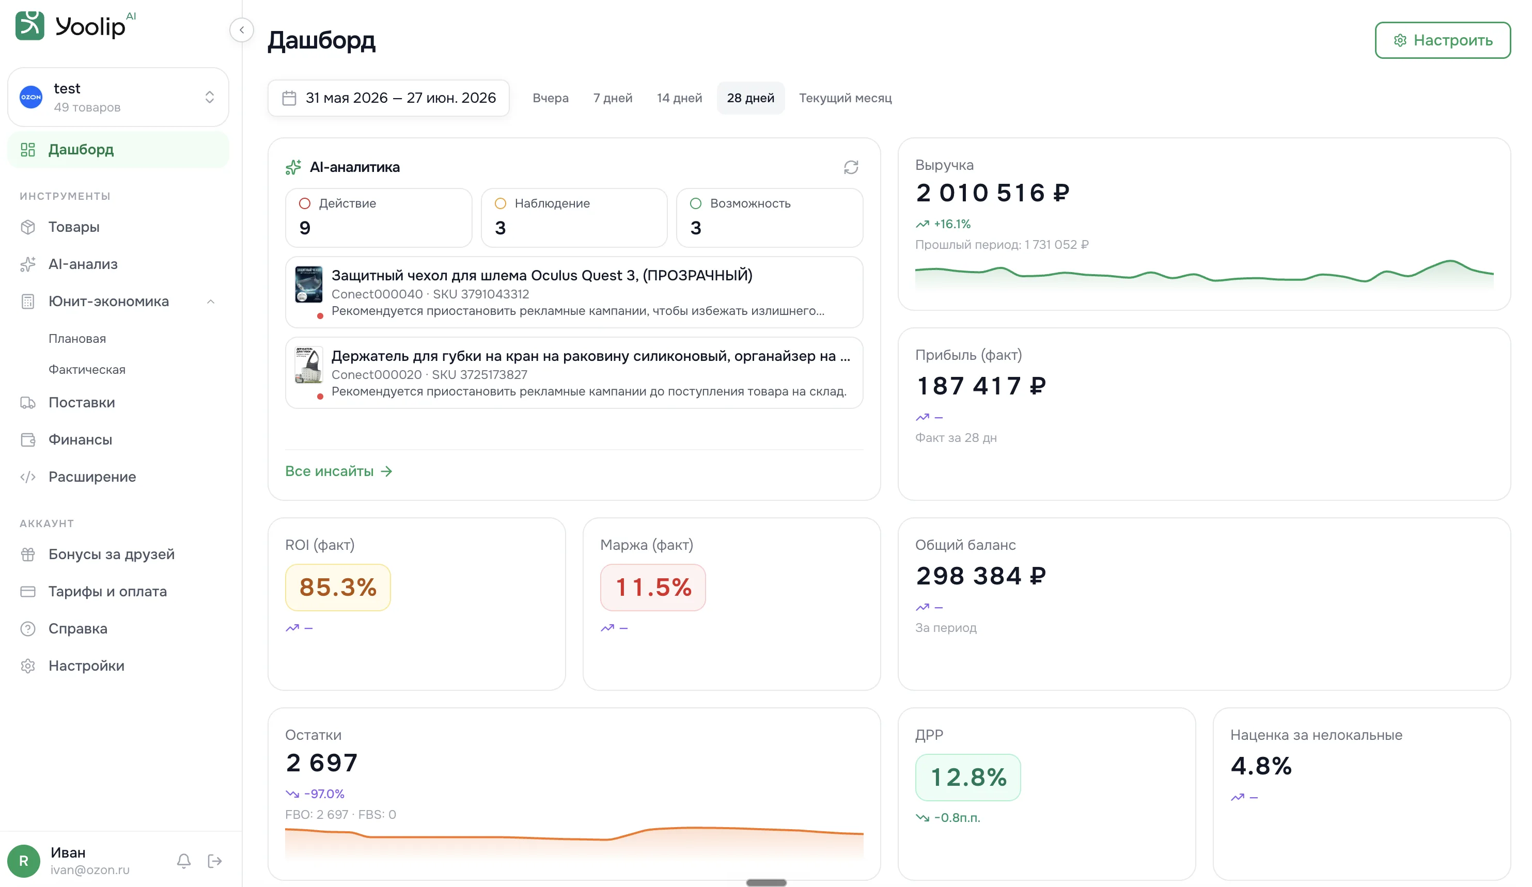Click the Поставки truck icon
Viewport: 1532px width, 887px height.
(28, 402)
